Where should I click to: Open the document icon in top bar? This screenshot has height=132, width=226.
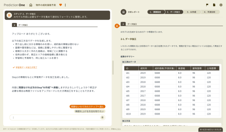[x=214, y=5]
